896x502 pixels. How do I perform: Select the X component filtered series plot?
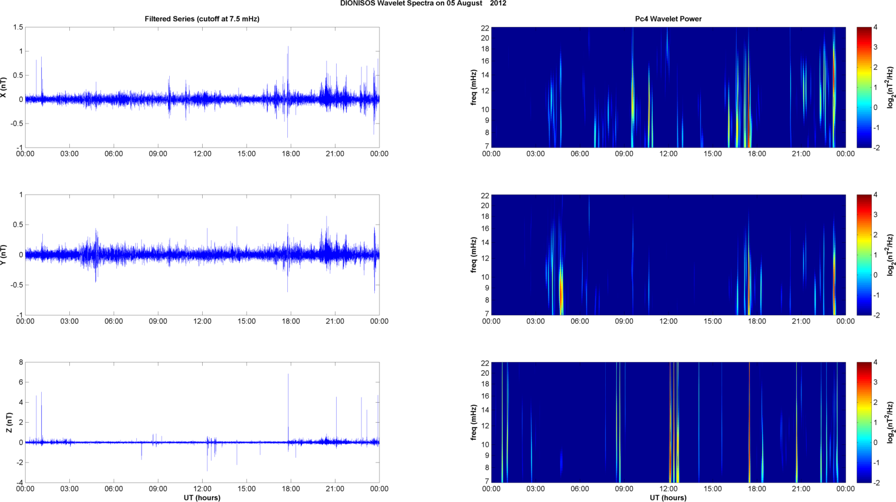202,87
